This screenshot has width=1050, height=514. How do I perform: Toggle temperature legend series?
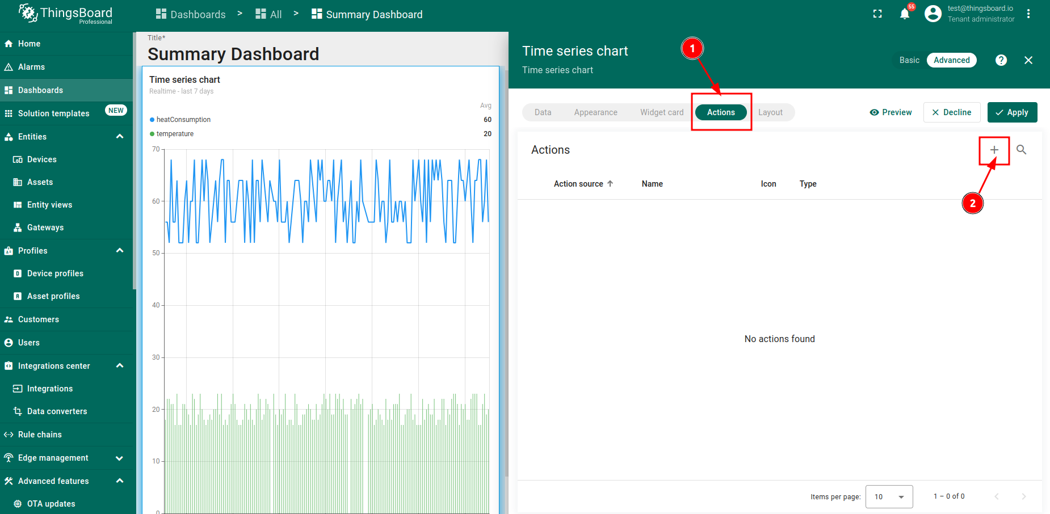[x=171, y=134]
